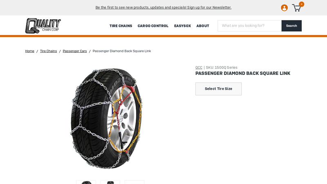The width and height of the screenshot is (327, 184).
Task: Open the shopping cart icon
Action: tap(296, 8)
